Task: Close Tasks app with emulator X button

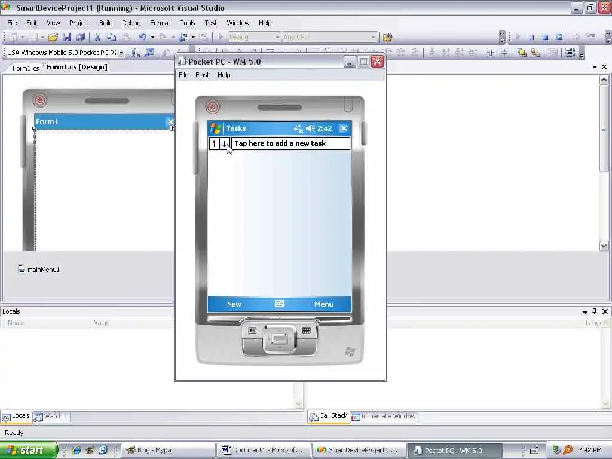Action: click(x=344, y=128)
